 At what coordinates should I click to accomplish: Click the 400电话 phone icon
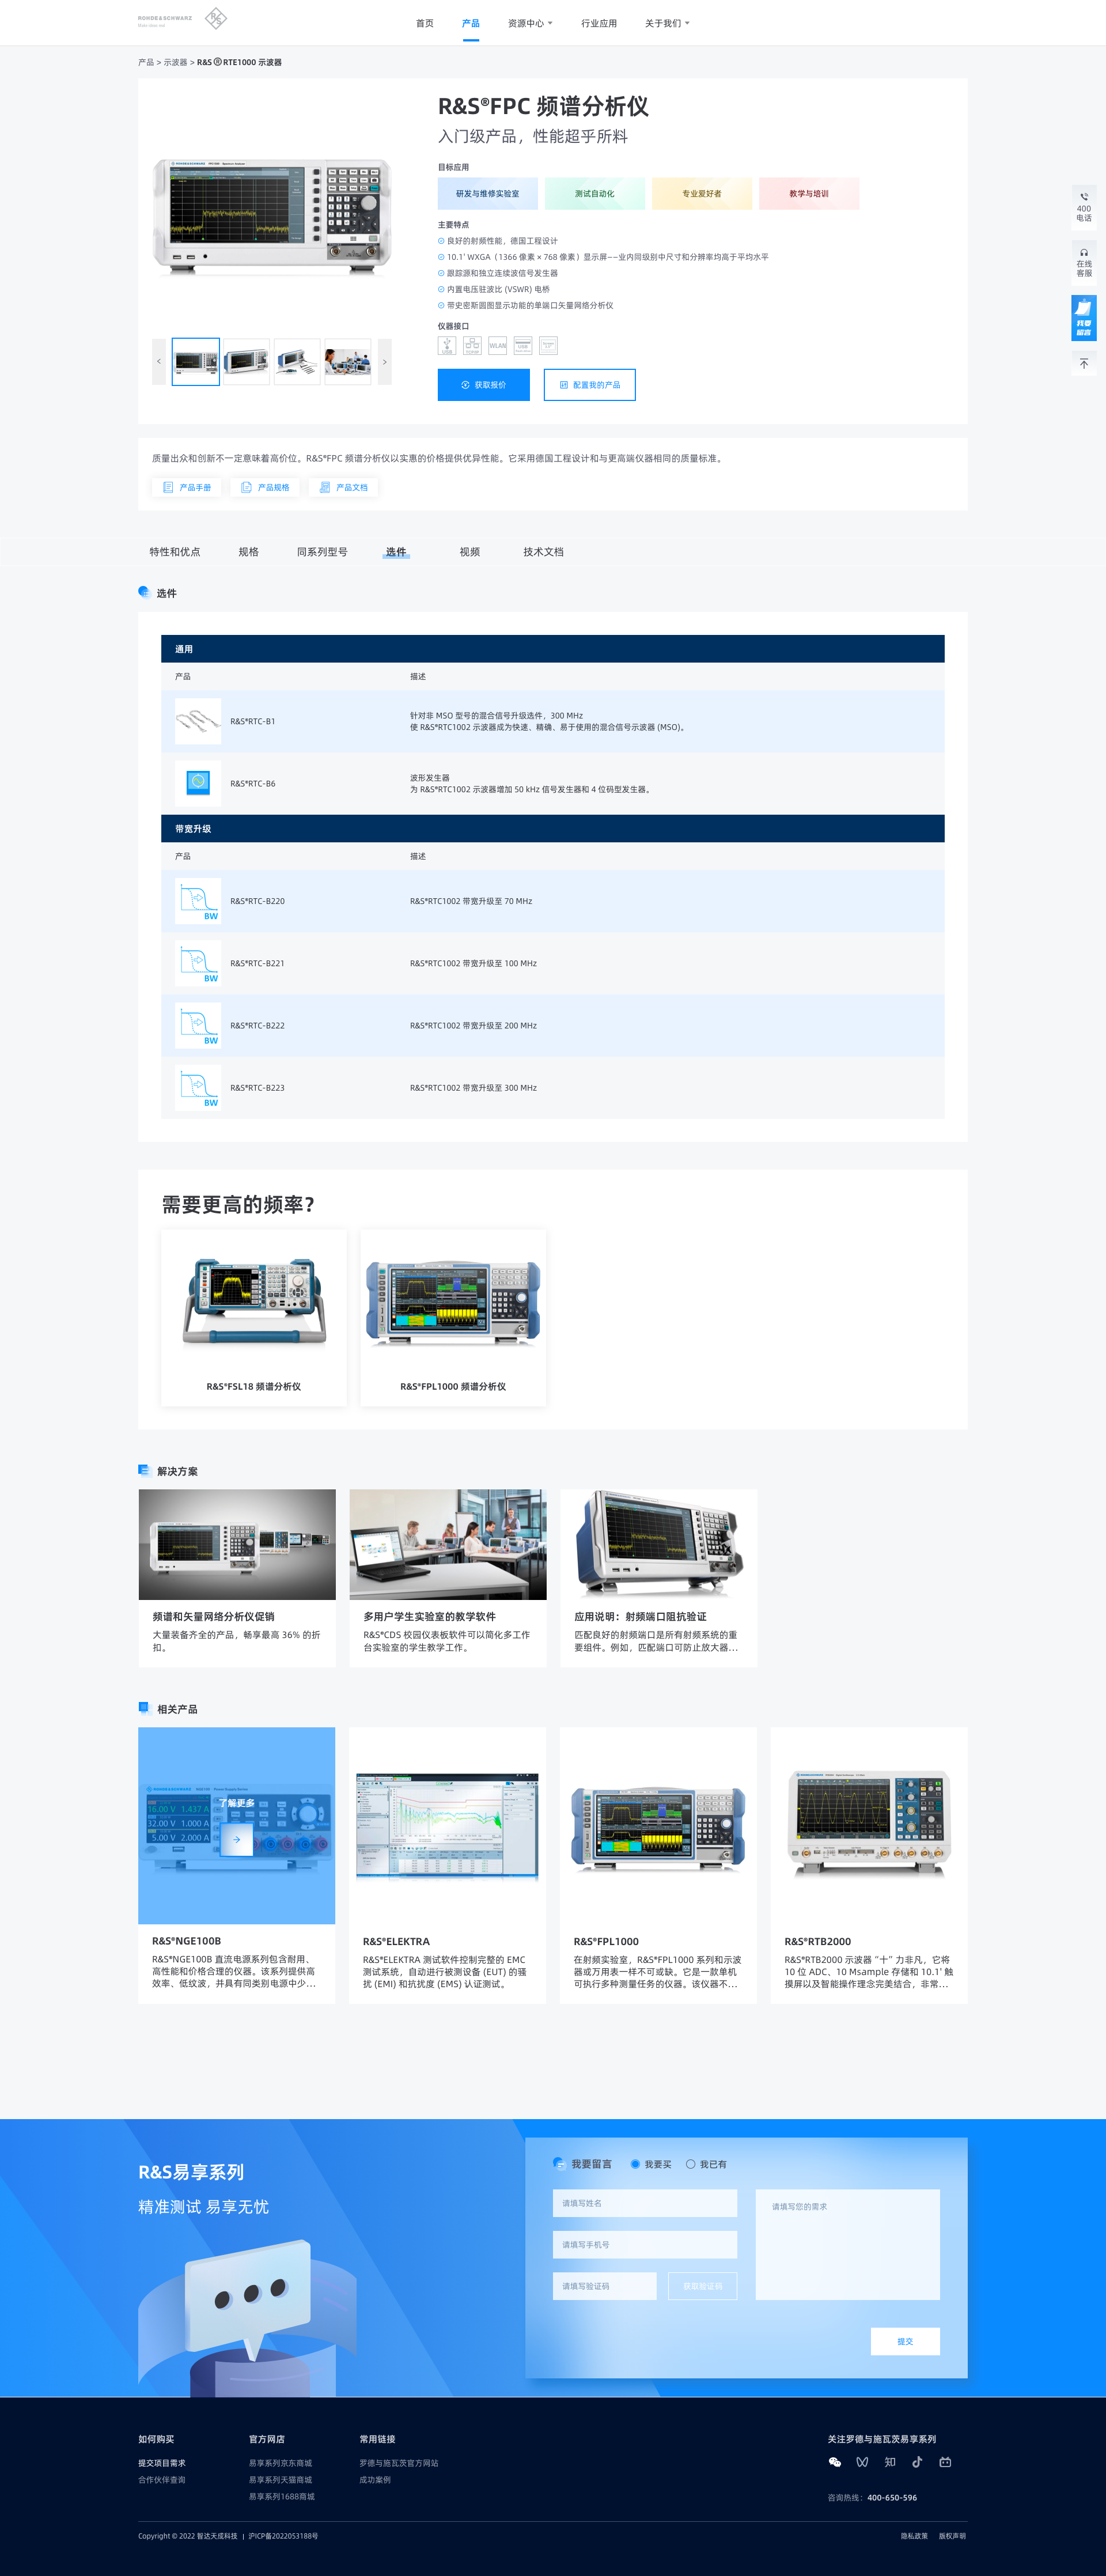click(1083, 198)
